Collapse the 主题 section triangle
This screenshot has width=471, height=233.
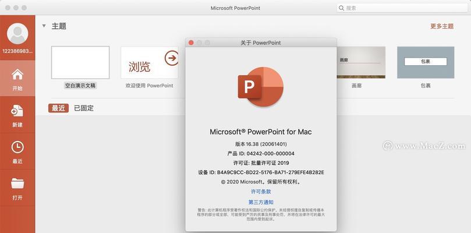44,26
